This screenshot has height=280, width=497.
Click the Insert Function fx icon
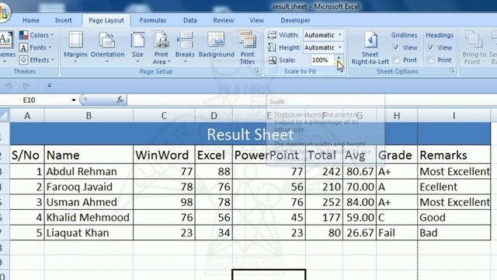click(x=120, y=100)
